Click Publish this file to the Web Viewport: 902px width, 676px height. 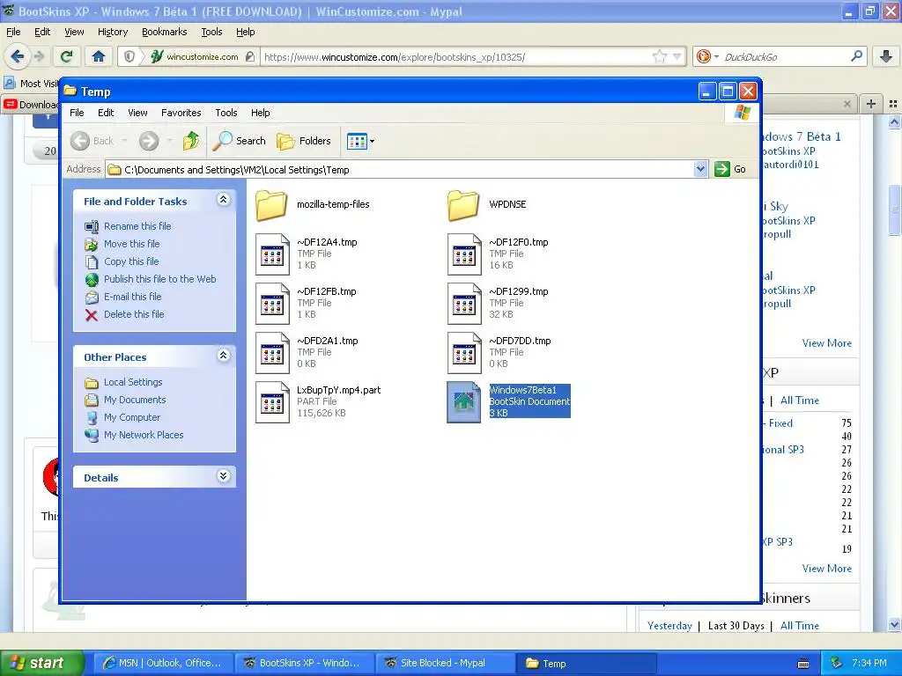[160, 279]
